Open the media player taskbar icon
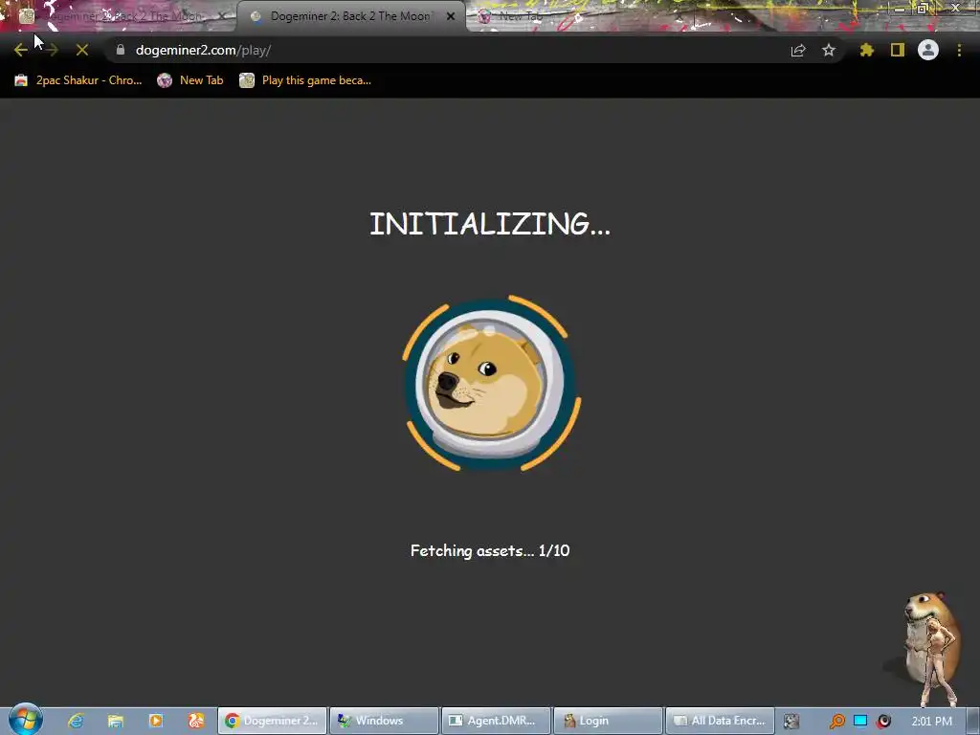Screen dimensions: 980x735 156,721
